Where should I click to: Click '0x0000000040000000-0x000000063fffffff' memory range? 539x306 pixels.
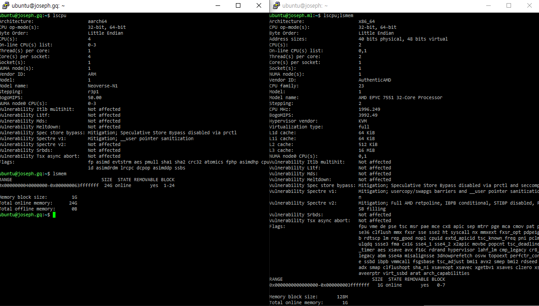click(x=49, y=186)
